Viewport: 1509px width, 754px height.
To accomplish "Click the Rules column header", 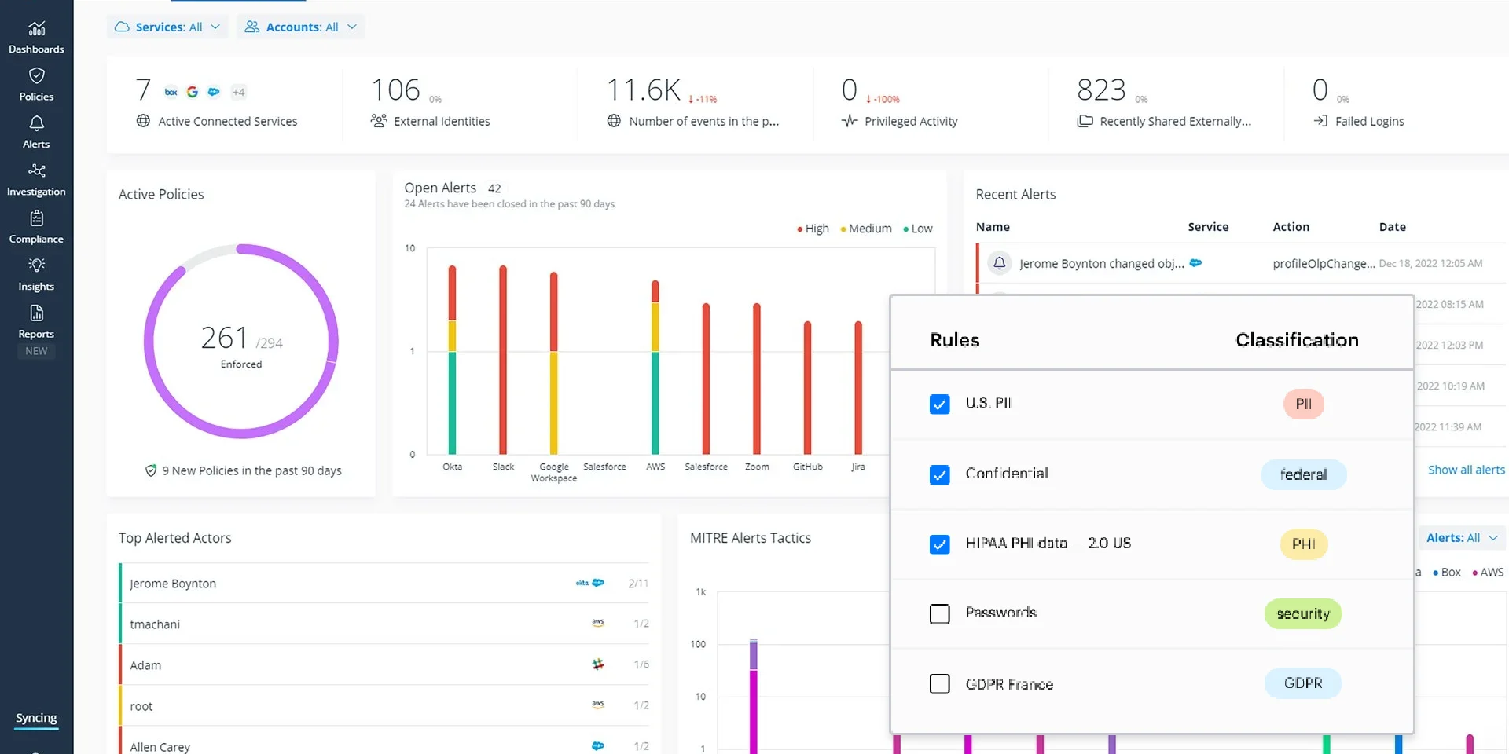I will pyautogui.click(x=955, y=340).
